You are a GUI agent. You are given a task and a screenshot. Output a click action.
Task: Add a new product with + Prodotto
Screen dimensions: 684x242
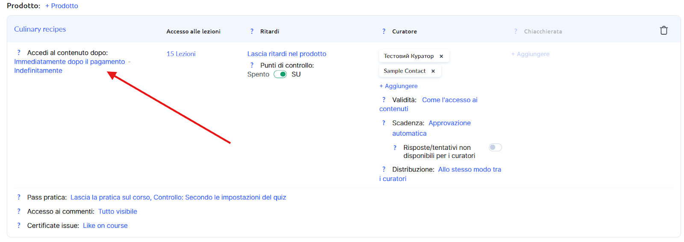(62, 6)
